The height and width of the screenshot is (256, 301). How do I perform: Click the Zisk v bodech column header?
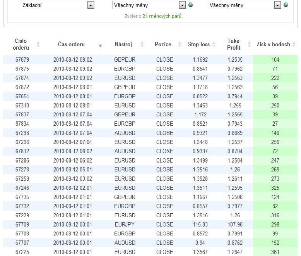pos(273,44)
